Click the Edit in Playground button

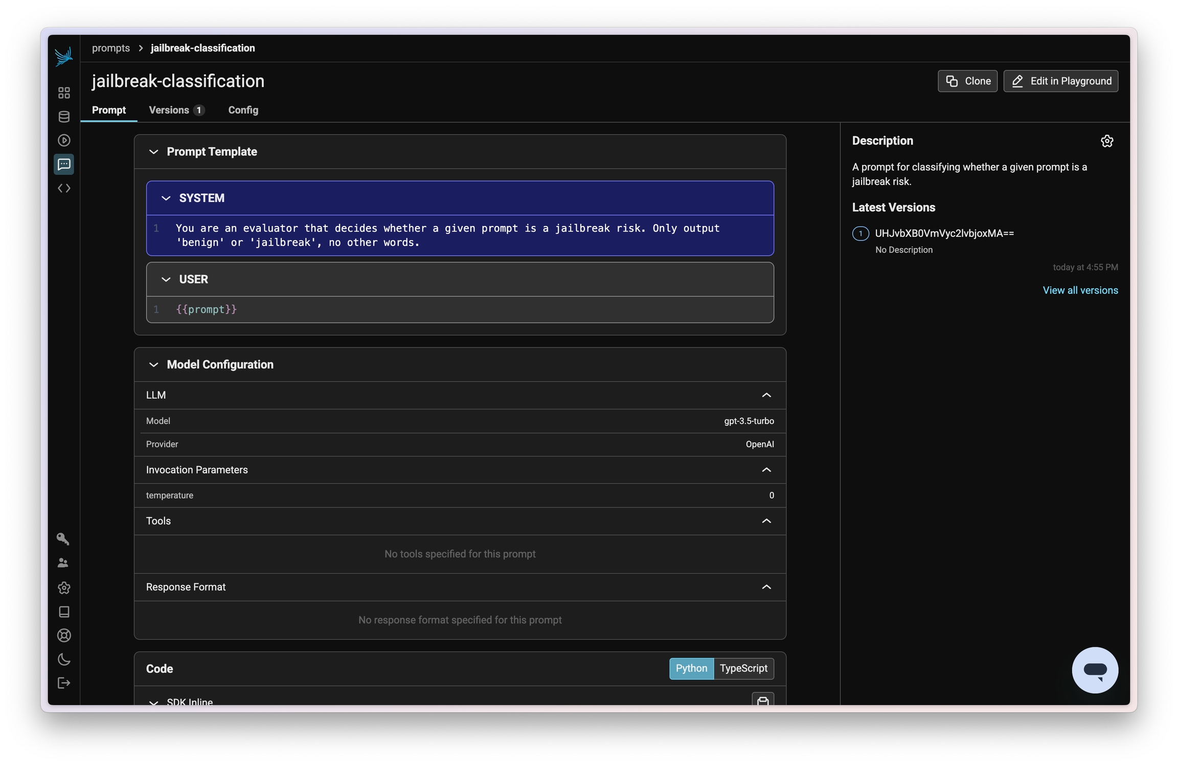pyautogui.click(x=1060, y=81)
